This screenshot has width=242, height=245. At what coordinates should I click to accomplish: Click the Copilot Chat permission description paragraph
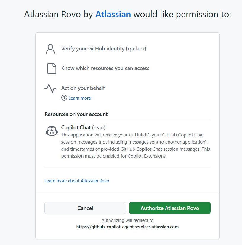(x=135, y=145)
